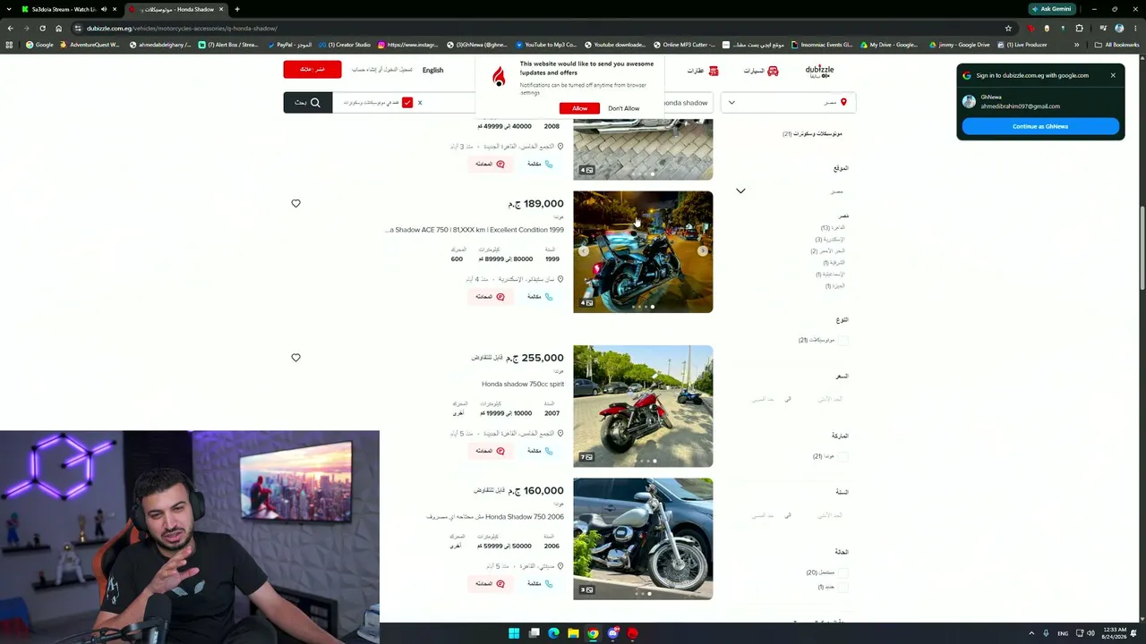Switch to Sa3dola Stream browser tab
This screenshot has height=644, width=1146.
pyautogui.click(x=70, y=9)
